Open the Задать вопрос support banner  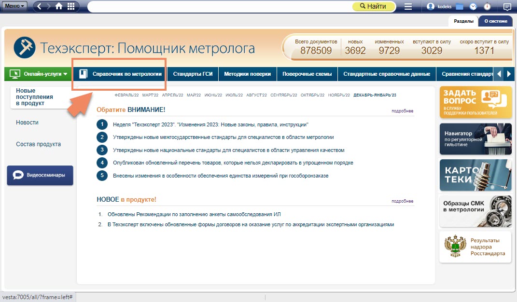coord(475,102)
